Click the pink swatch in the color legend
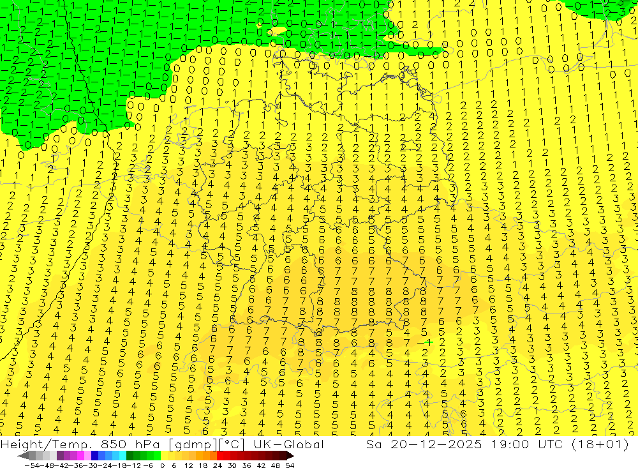Screen dimensions: 638x468 point(87,456)
